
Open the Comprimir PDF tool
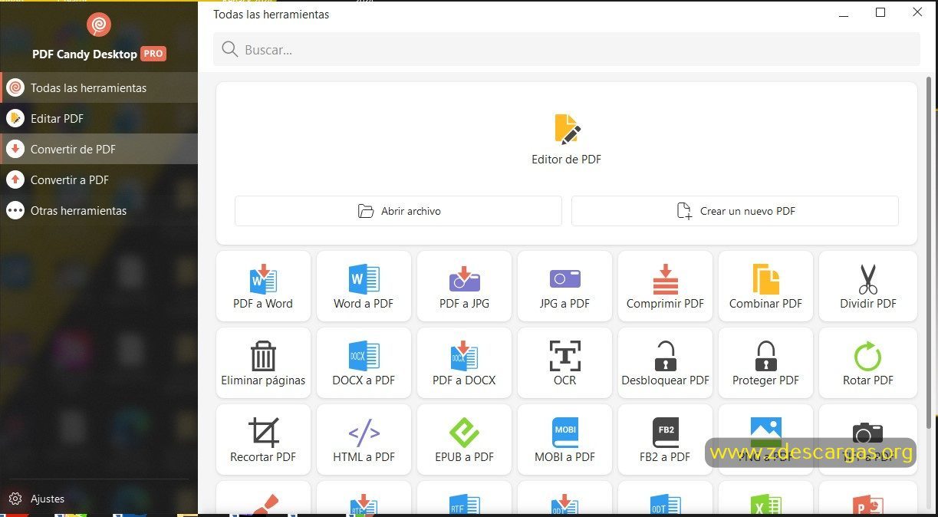coord(665,286)
